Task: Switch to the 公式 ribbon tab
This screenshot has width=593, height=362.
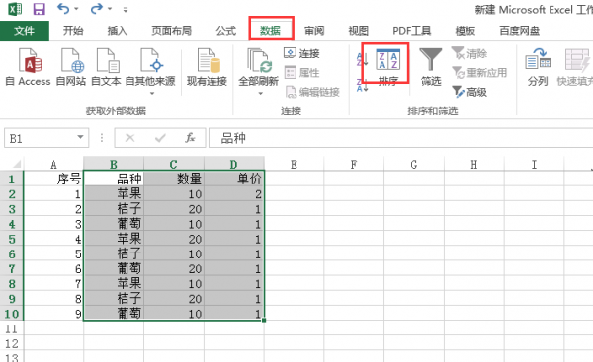Action: [x=226, y=31]
